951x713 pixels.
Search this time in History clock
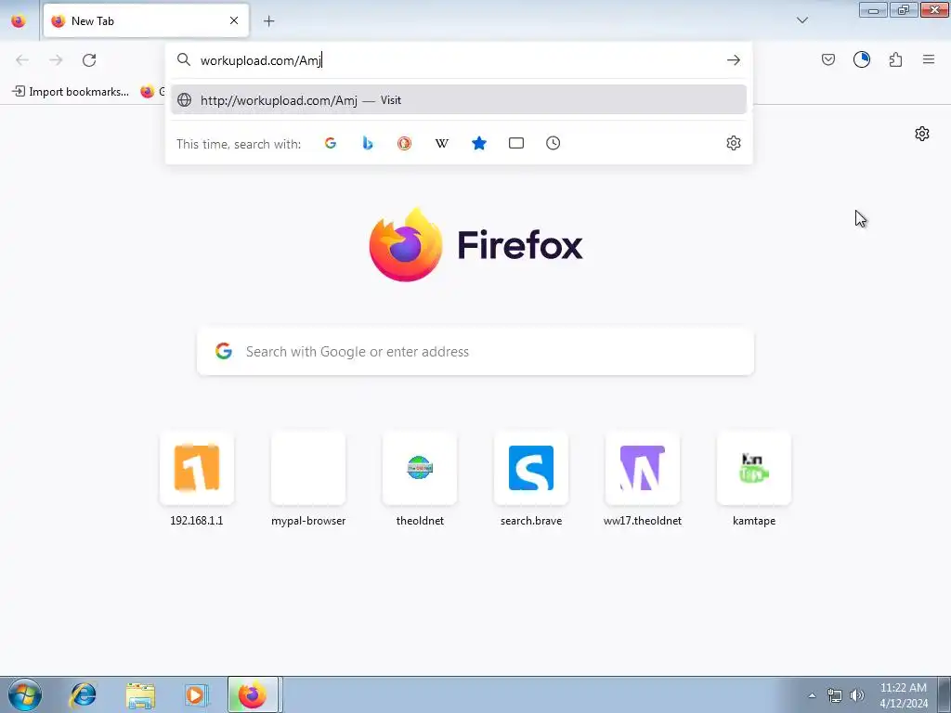point(554,143)
